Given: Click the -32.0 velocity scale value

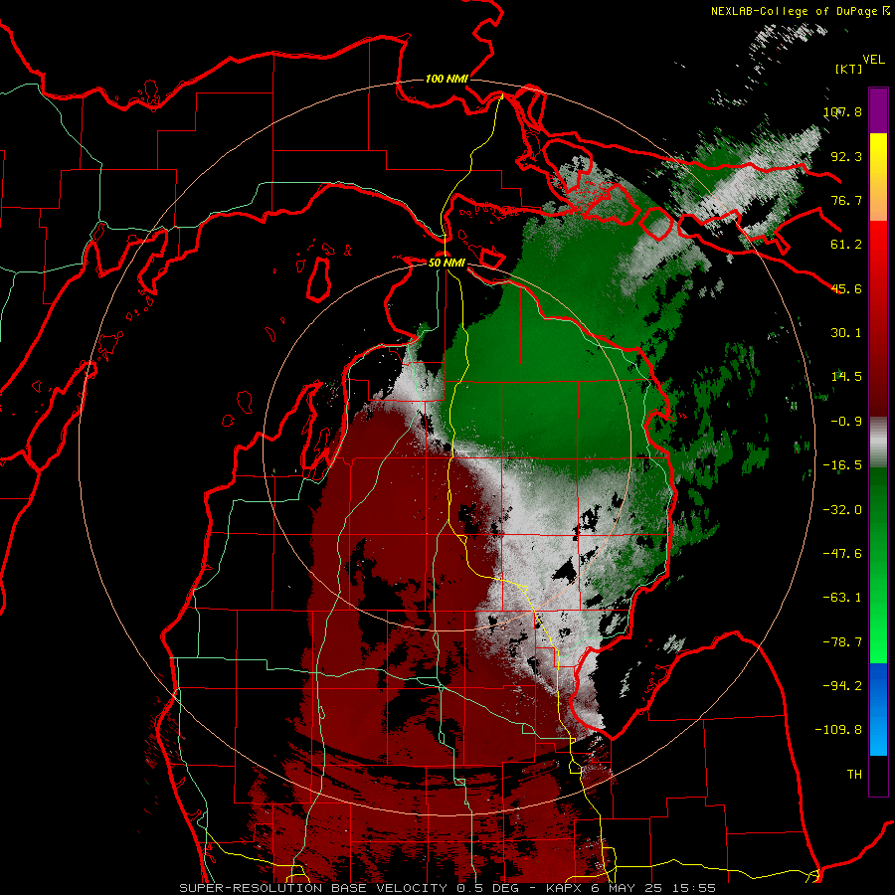Looking at the screenshot, I should pos(842,510).
